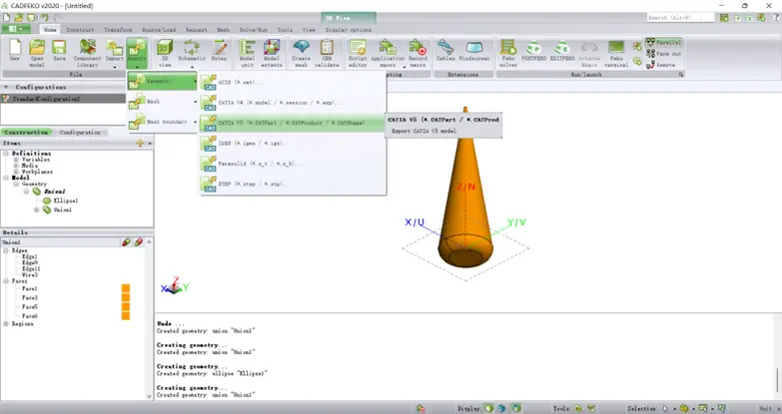
Task: Collapse the Configurations panel triangle
Action: pos(6,87)
